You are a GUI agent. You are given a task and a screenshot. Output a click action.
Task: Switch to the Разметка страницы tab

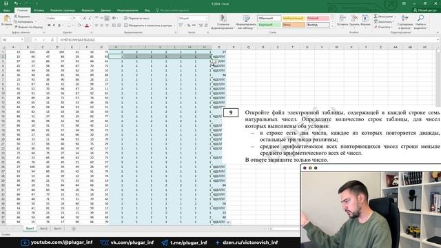63,10
